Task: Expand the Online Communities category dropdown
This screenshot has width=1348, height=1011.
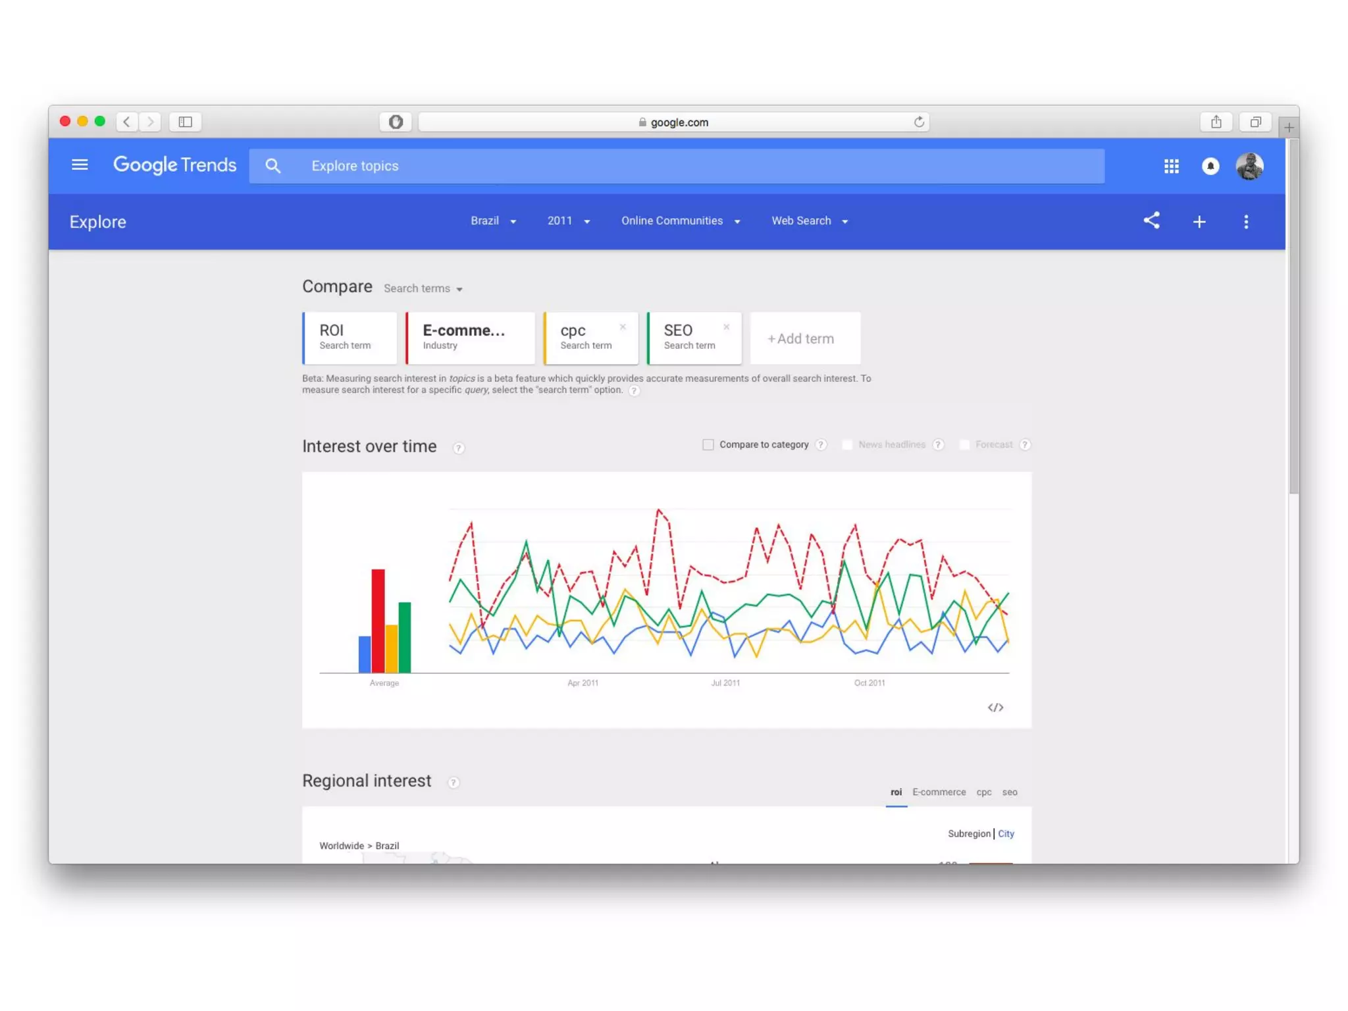Action: tap(680, 221)
